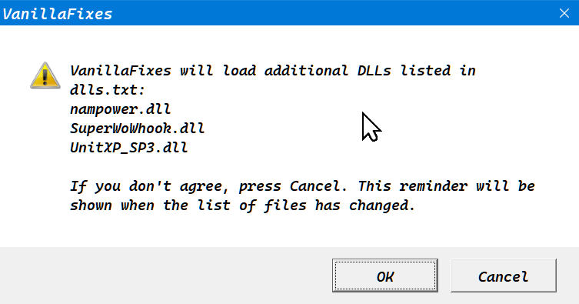
Task: Click the words "shown when" in the last line
Action: (x=112, y=205)
